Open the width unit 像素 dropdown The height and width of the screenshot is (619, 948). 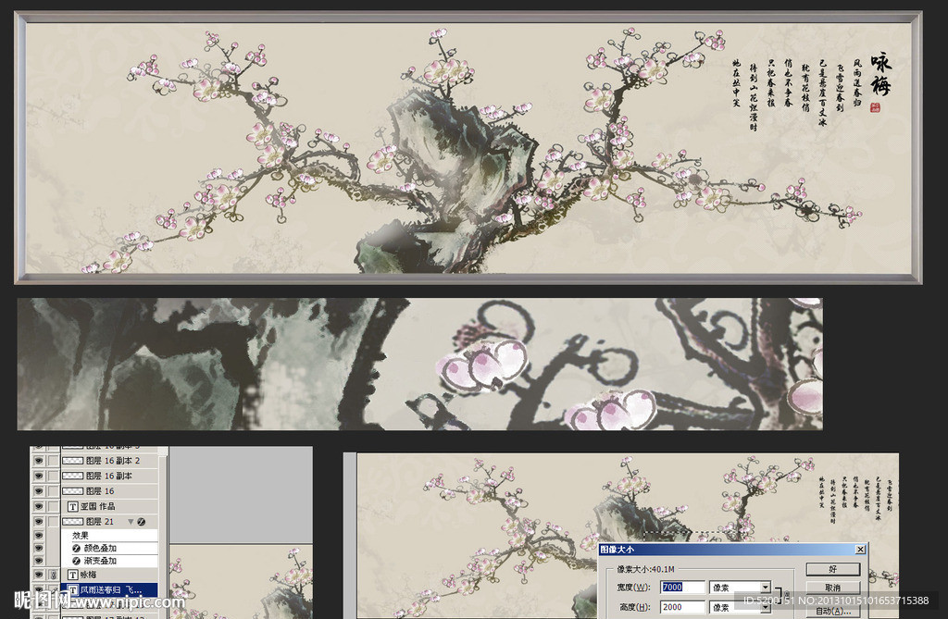pos(766,587)
